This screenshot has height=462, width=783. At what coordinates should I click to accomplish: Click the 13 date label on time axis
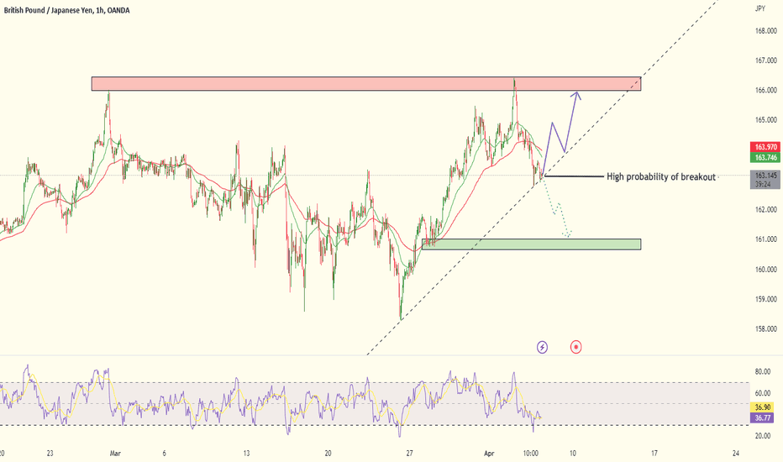point(246,454)
